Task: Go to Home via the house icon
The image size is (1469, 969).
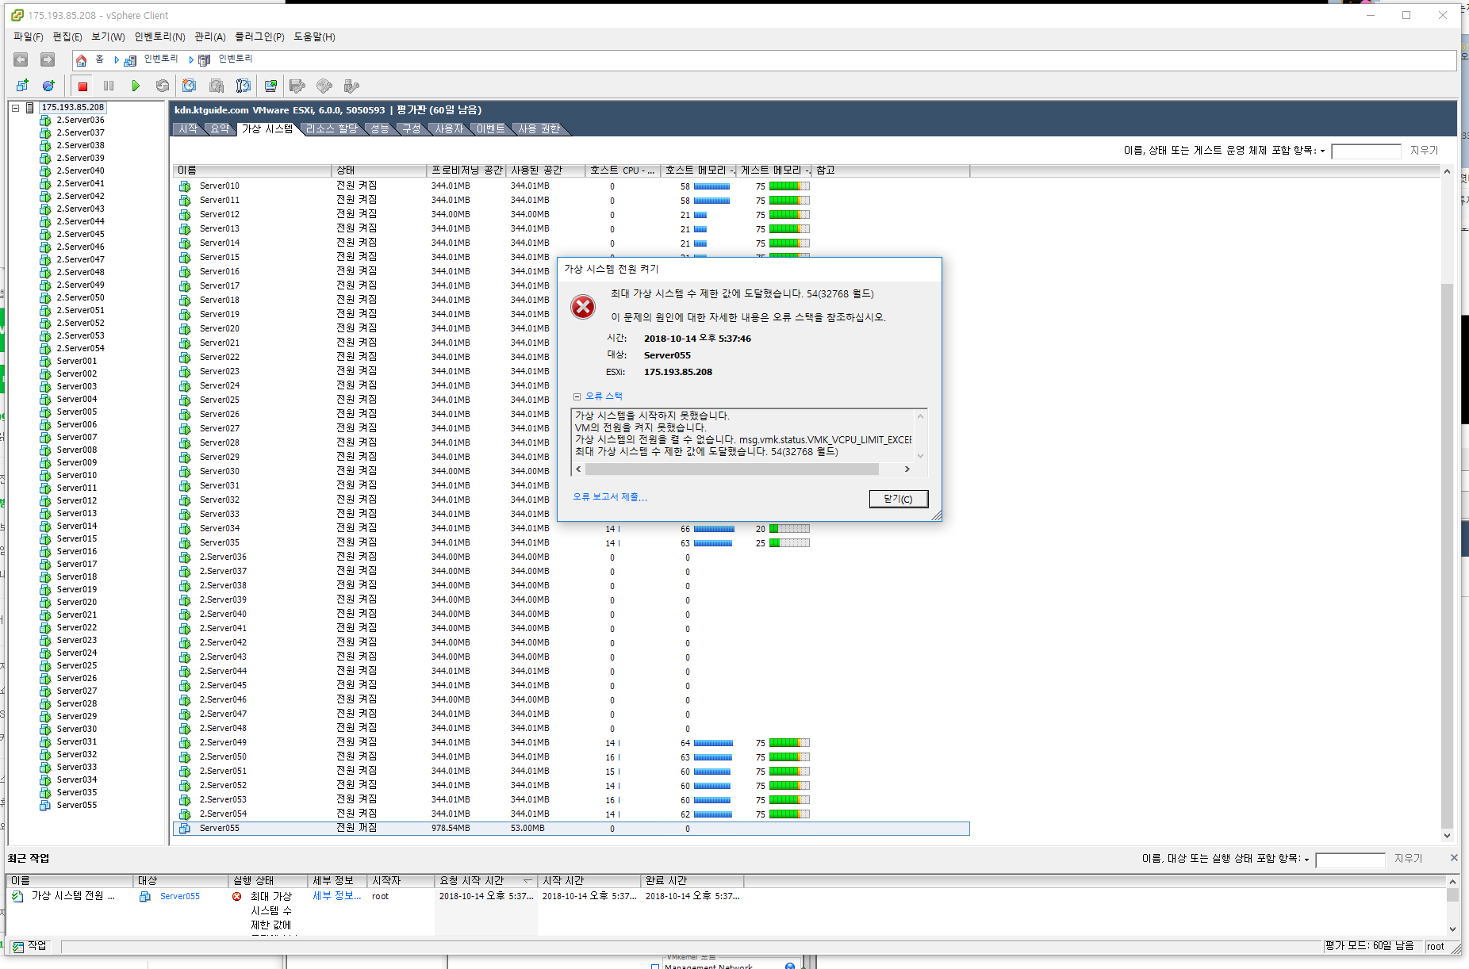Action: 81,60
